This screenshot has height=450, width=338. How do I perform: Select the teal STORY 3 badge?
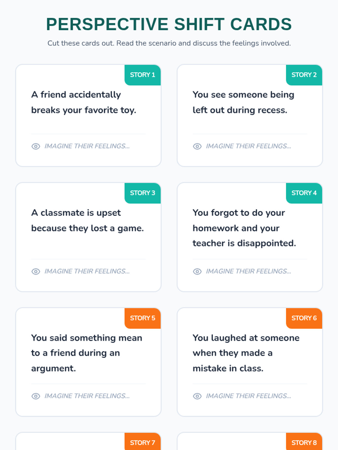click(143, 193)
